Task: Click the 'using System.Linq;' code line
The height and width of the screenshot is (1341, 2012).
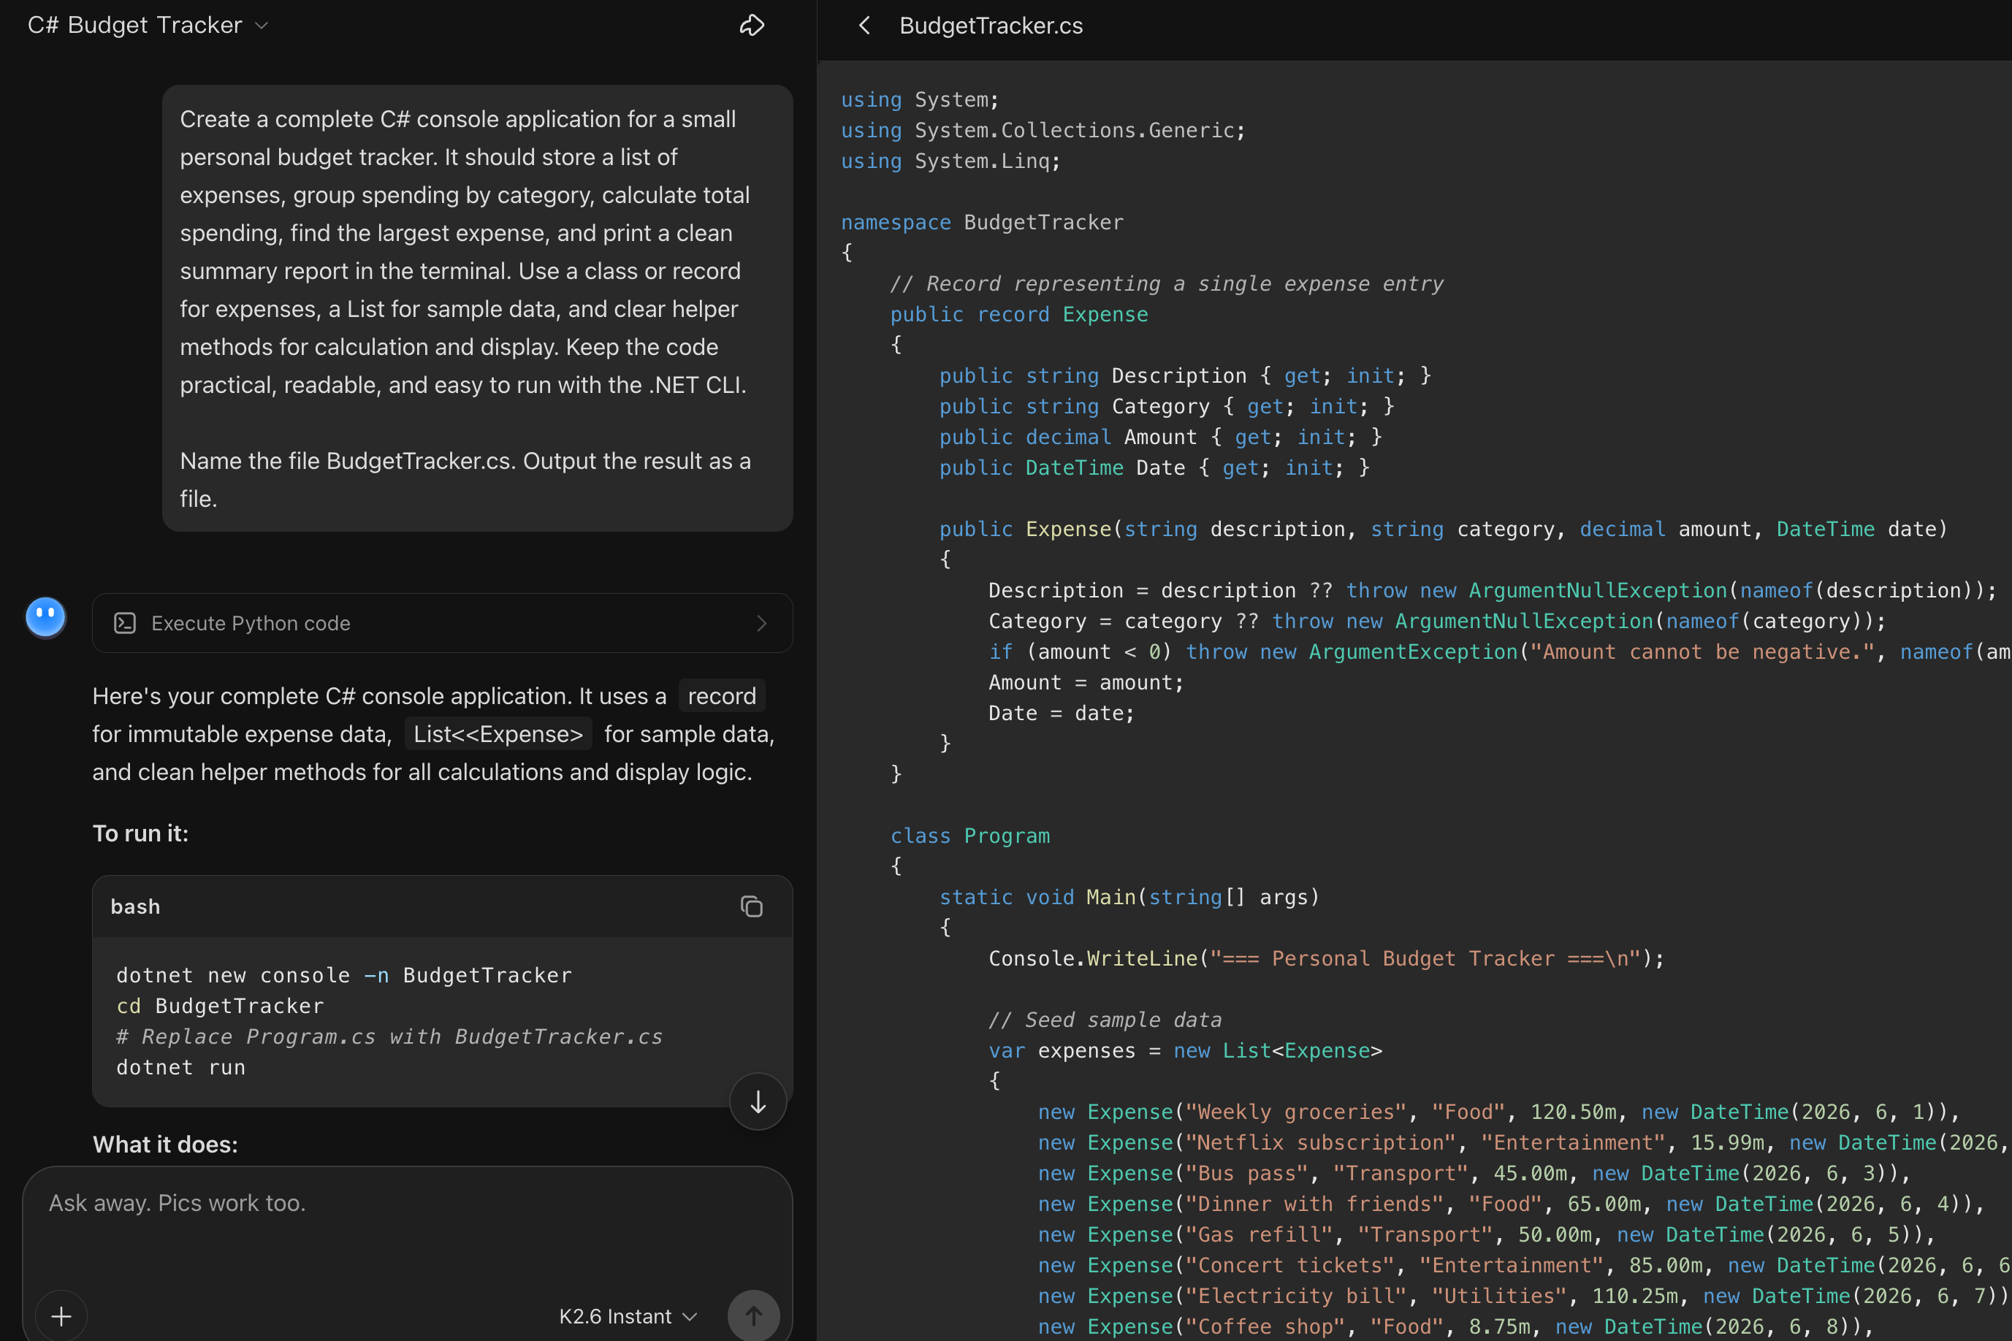Action: [950, 161]
